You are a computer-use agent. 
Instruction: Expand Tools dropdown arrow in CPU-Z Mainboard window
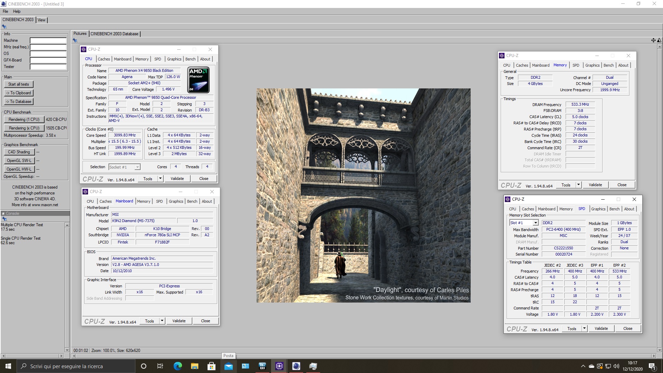click(162, 321)
